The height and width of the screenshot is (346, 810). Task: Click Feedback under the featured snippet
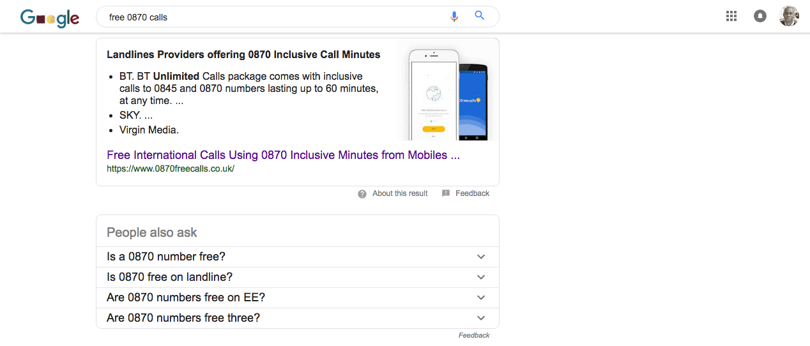pyautogui.click(x=472, y=193)
